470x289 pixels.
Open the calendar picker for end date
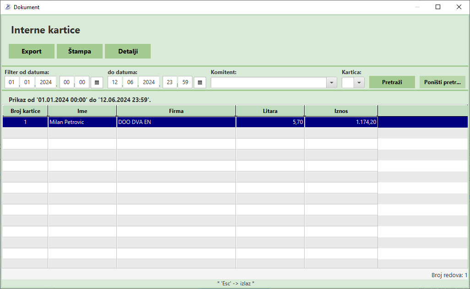[x=200, y=82]
